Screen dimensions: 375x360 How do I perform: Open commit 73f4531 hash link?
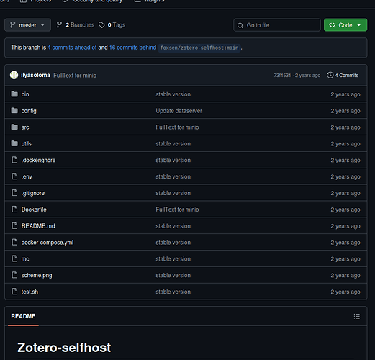pos(282,76)
